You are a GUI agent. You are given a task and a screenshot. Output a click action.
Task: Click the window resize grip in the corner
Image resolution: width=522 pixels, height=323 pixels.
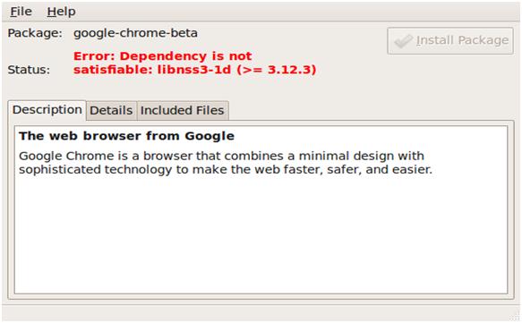tap(514, 317)
